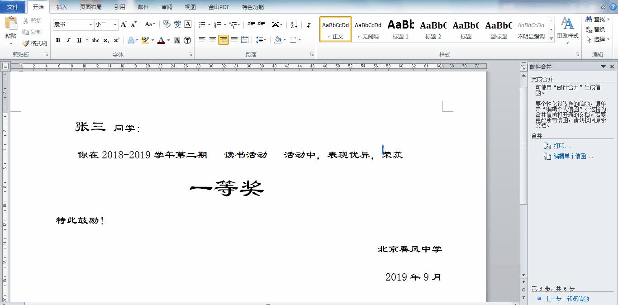The height and width of the screenshot is (305, 618).
Task: Select the center alignment icon
Action: (x=212, y=40)
